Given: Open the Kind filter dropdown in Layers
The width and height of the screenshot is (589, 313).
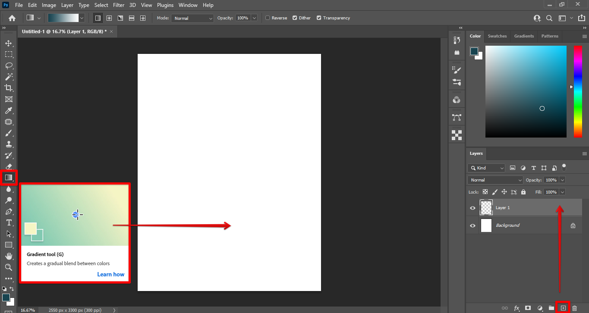Looking at the screenshot, I should pyautogui.click(x=486, y=168).
